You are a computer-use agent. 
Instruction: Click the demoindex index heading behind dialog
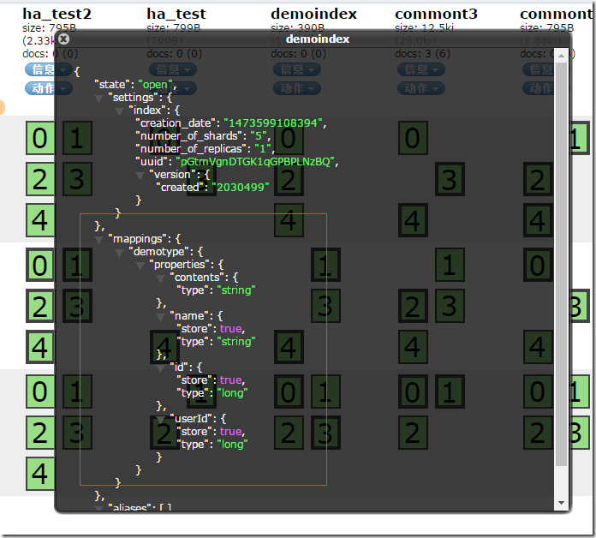[x=314, y=14]
